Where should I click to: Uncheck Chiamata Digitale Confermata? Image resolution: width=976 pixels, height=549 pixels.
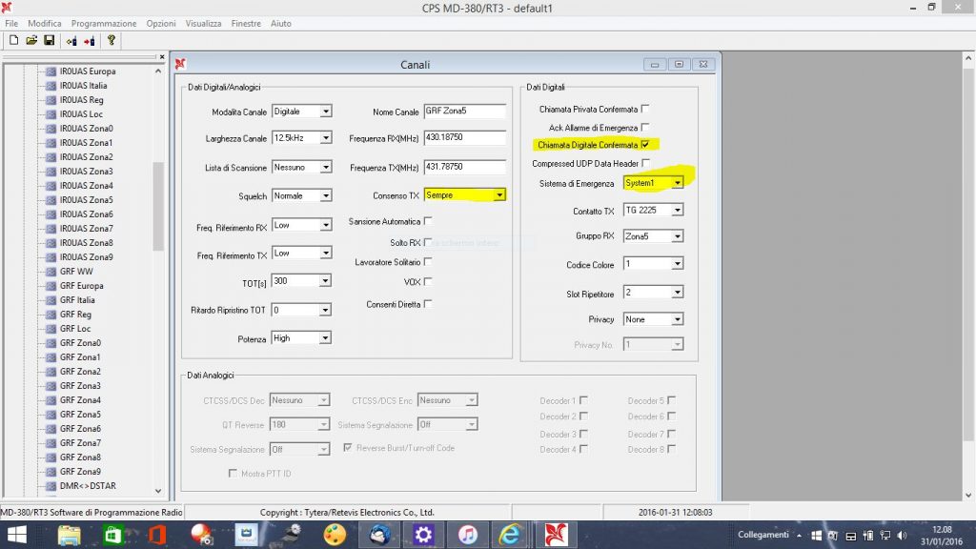point(645,145)
